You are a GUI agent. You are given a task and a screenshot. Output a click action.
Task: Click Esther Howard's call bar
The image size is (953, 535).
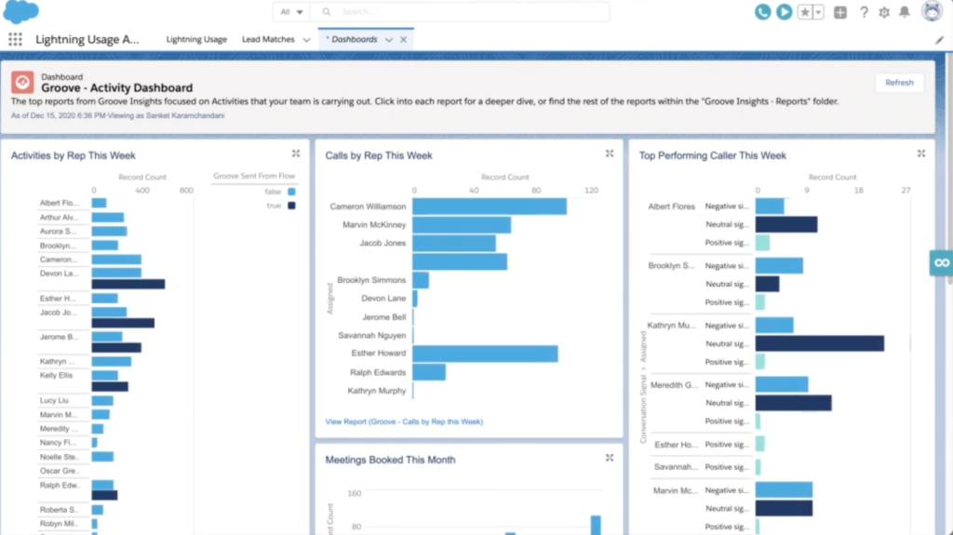click(x=485, y=354)
